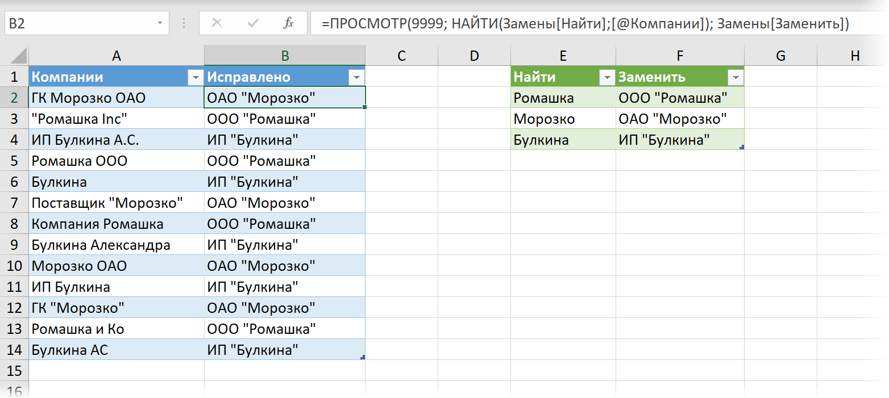
Task: Select cell 'Ромашка ООО'
Action: 117,161
